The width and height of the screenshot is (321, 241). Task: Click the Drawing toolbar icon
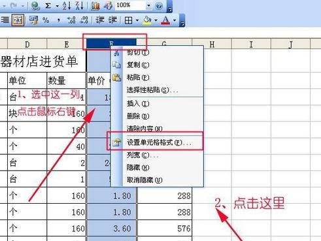108,6
